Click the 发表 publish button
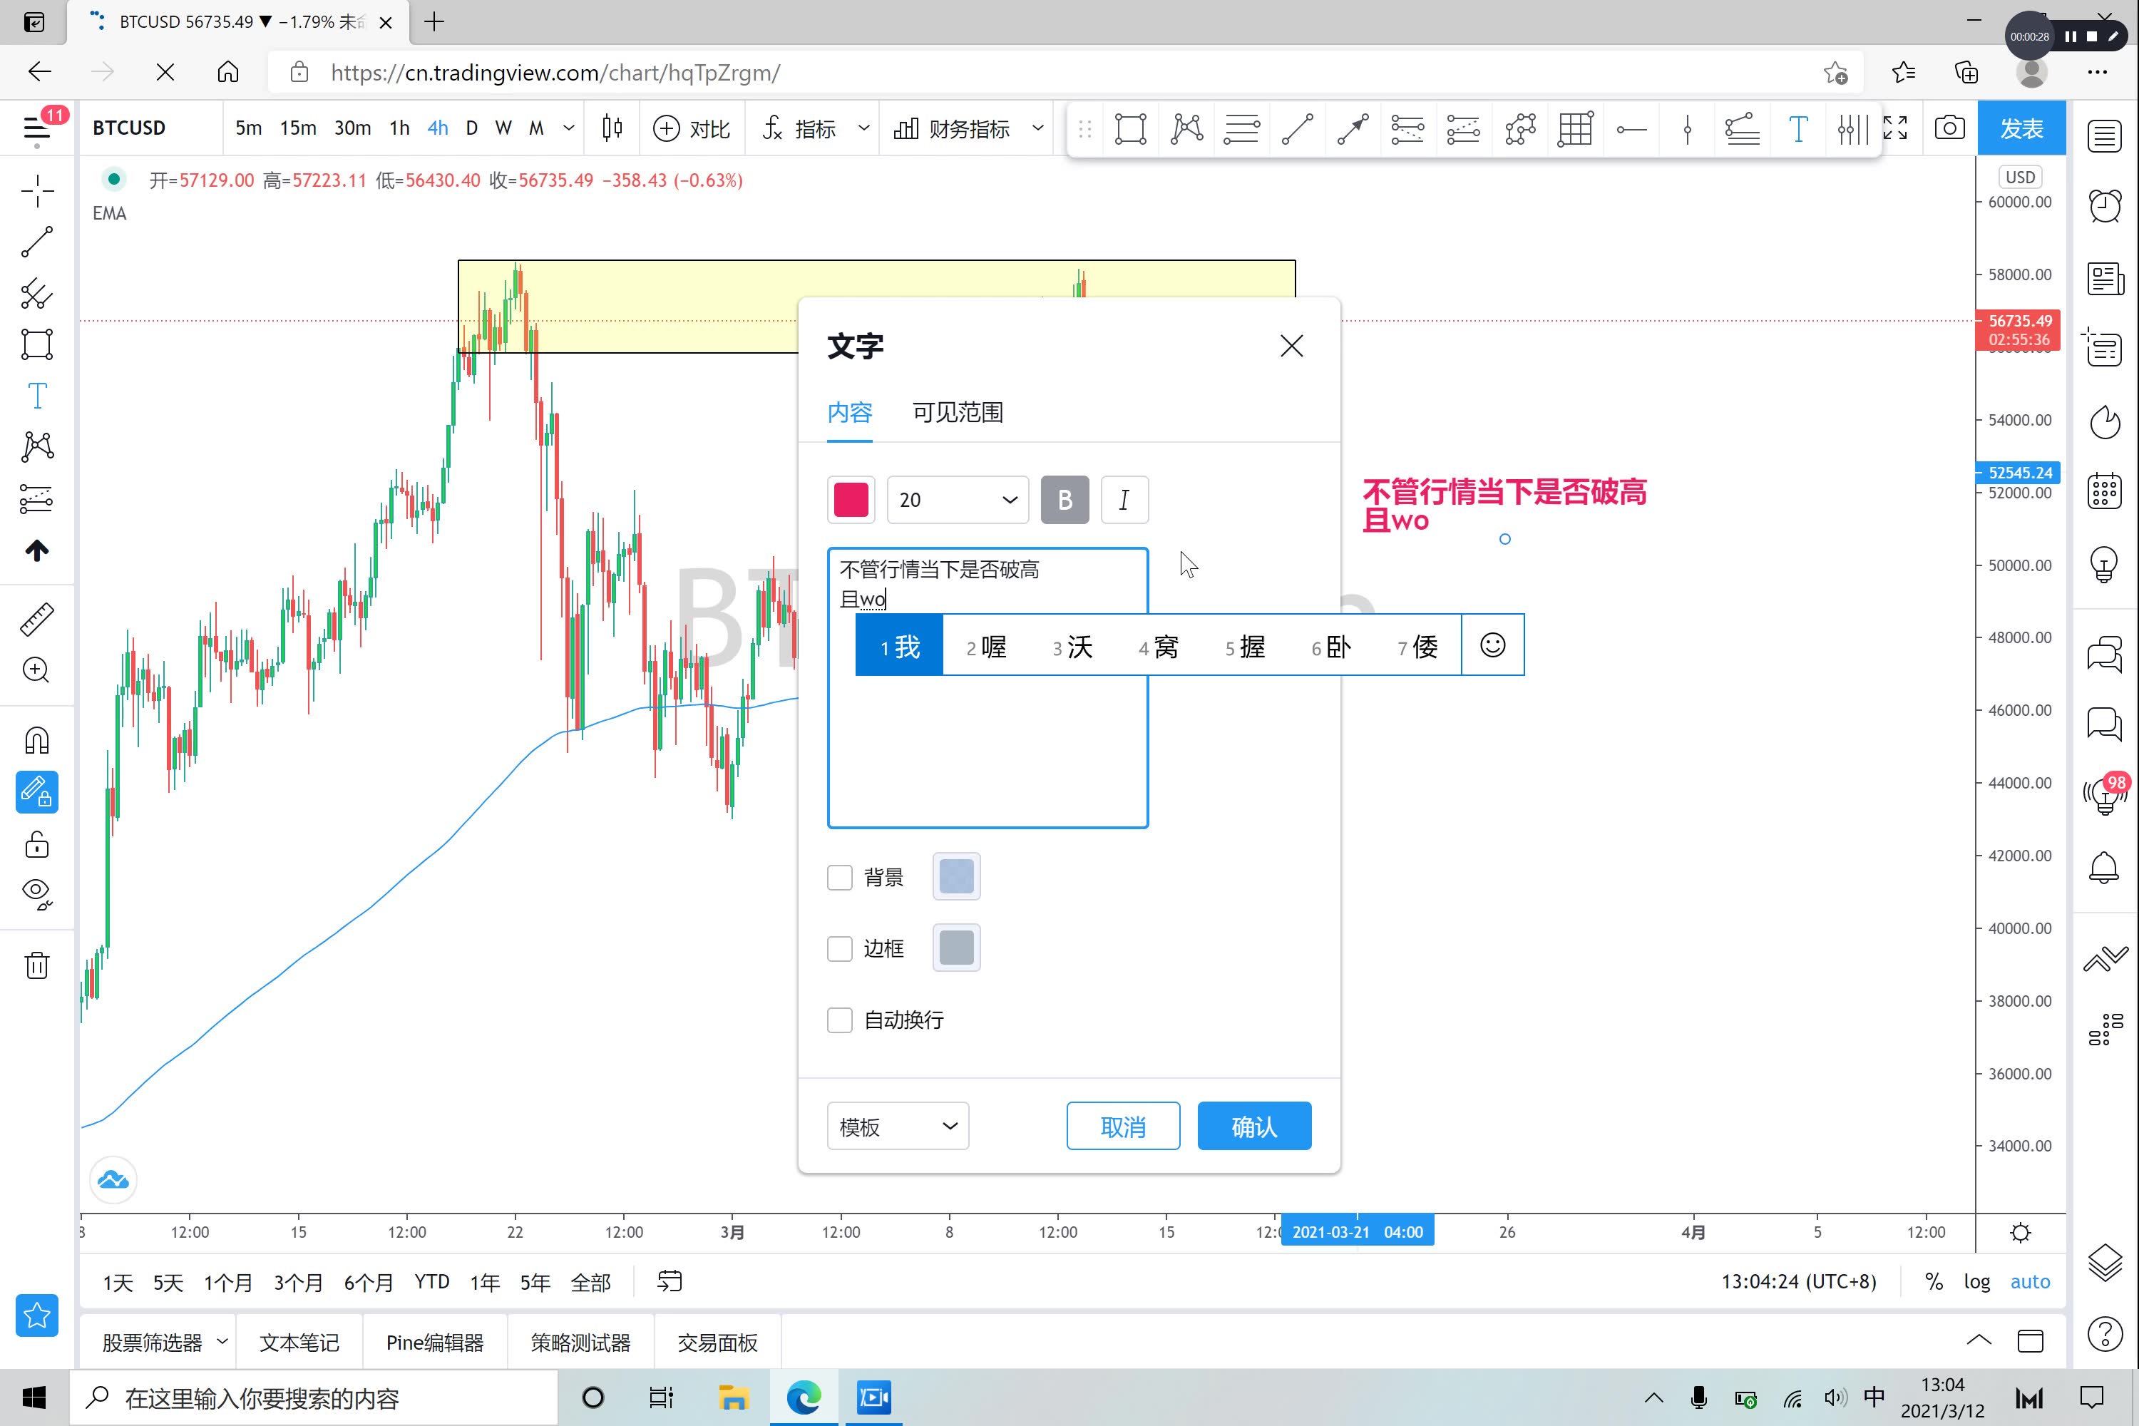This screenshot has width=2139, height=1426. (2021, 128)
